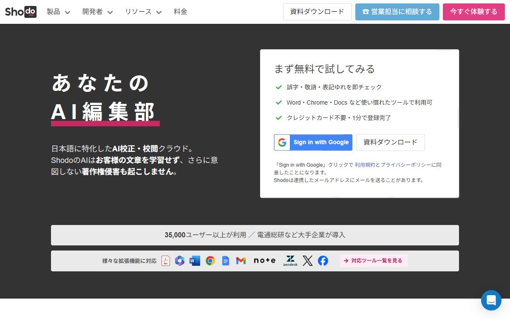The image size is (510, 319).
Task: Click 対応ツール一覧を見る link
Action: coord(374,261)
